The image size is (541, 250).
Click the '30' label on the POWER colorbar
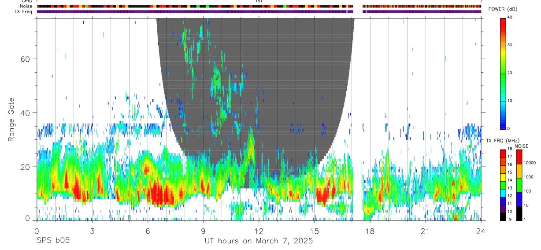510,45
